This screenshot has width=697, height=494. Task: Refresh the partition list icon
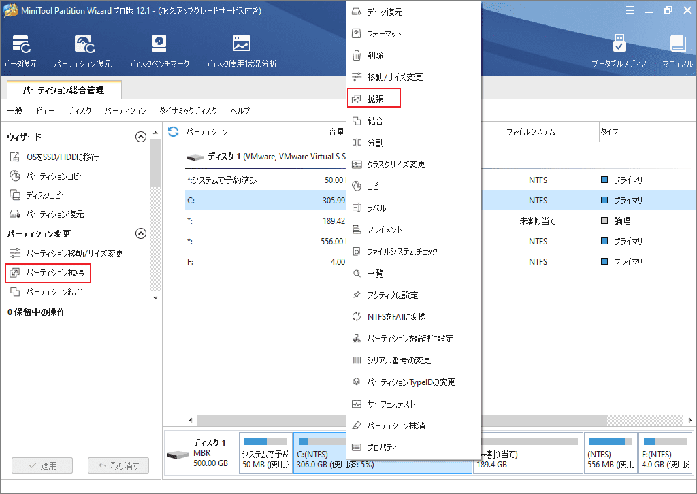tap(174, 131)
